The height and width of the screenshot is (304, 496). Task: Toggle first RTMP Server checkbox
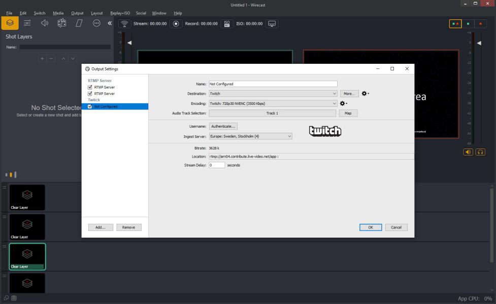pos(90,87)
